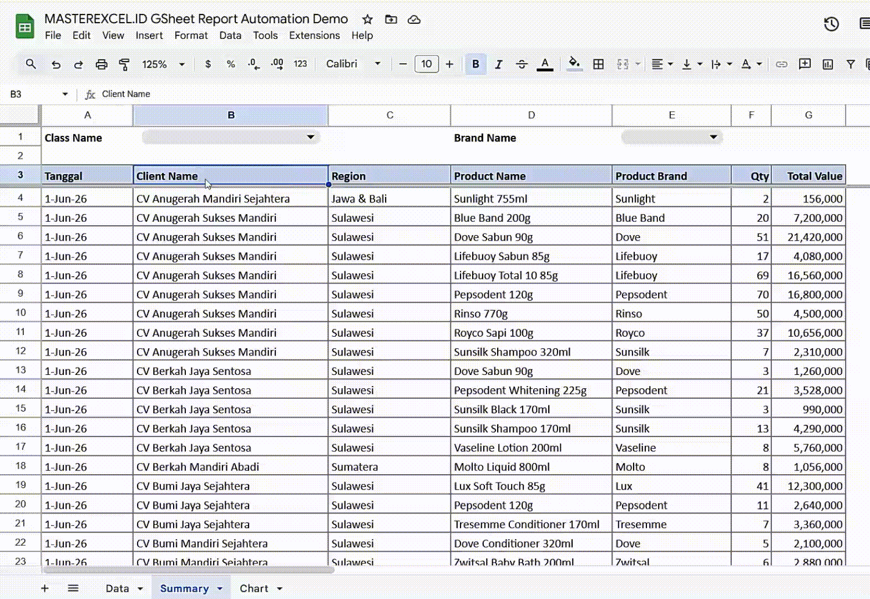Click the Insert comment icon
The image size is (870, 599).
click(805, 64)
